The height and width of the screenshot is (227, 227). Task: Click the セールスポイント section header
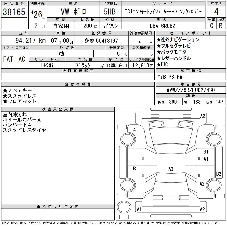click(191, 33)
